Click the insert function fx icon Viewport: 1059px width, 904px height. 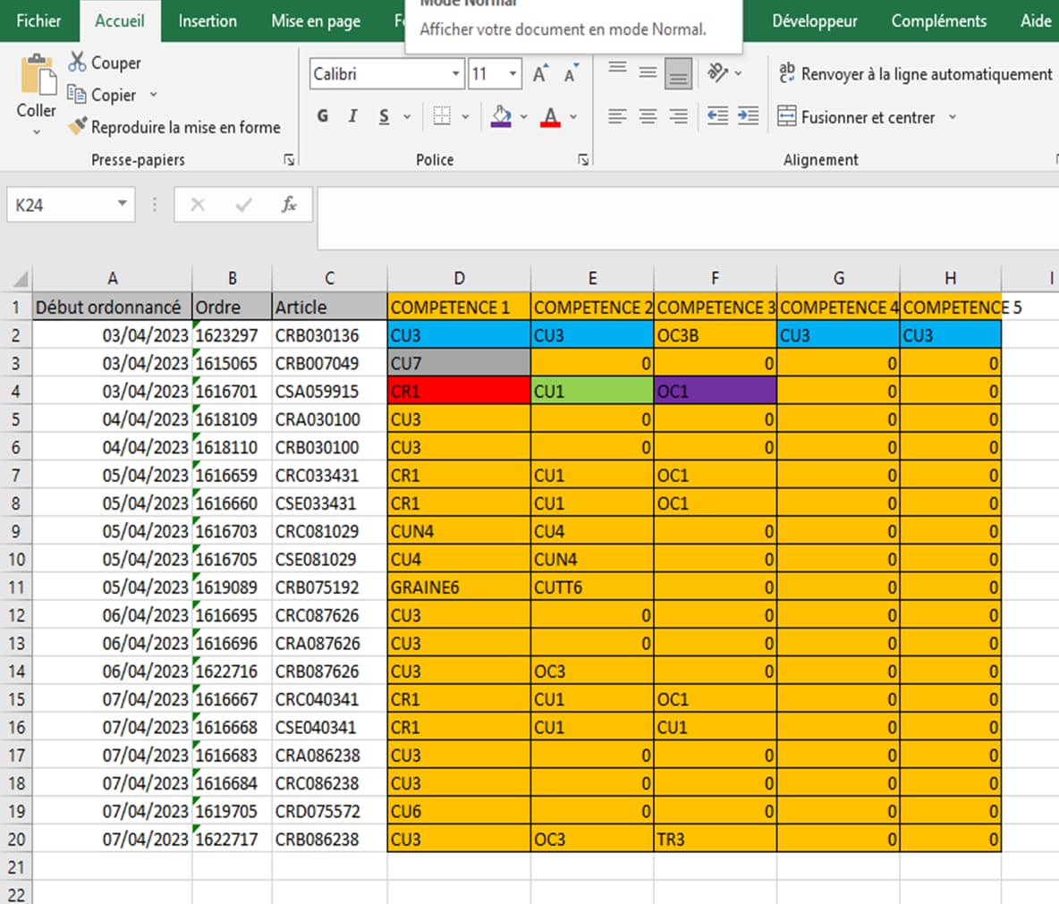[288, 205]
